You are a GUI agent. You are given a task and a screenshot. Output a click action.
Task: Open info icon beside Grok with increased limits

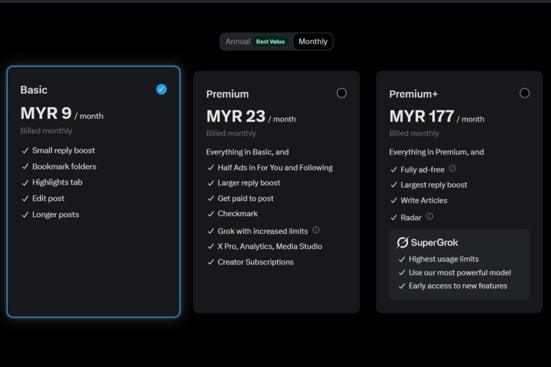tap(316, 230)
